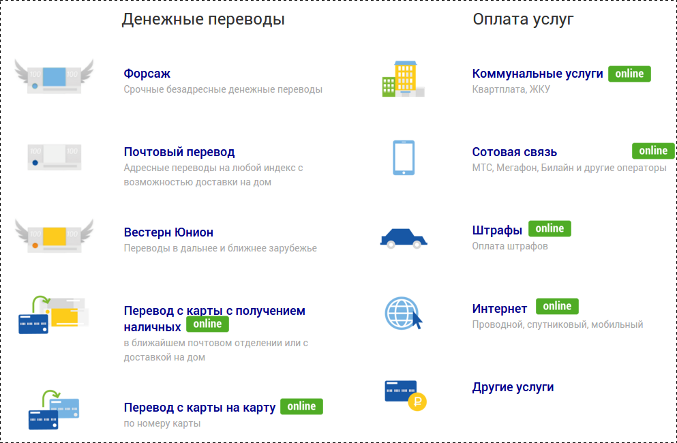Click the globe cursor icon for Интернет
This screenshot has height=443, width=677.
coord(404,311)
